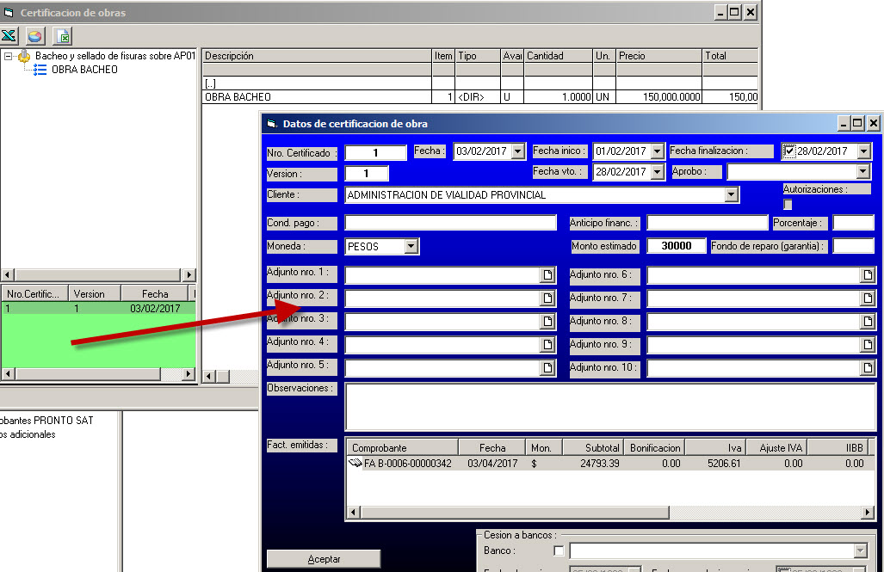Click the Excel spreadsheet document icon
884x572 pixels.
63,36
